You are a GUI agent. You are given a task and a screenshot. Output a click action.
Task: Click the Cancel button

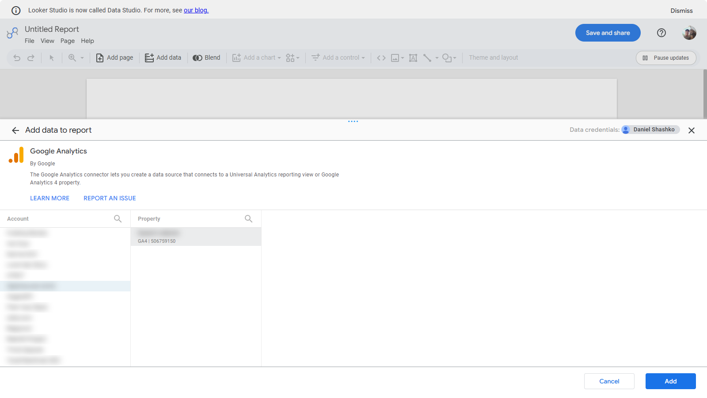[x=609, y=381]
